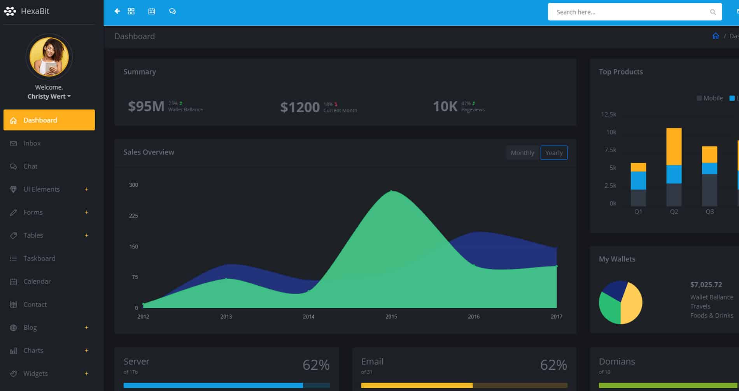
Task: Click the My Wallets pie chart
Action: (x=620, y=302)
